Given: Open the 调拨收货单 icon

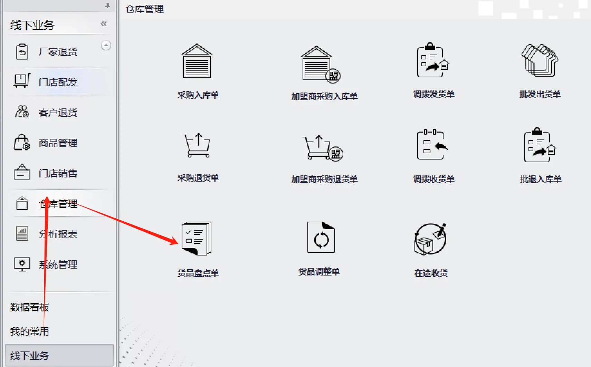Looking at the screenshot, I should tap(432, 144).
